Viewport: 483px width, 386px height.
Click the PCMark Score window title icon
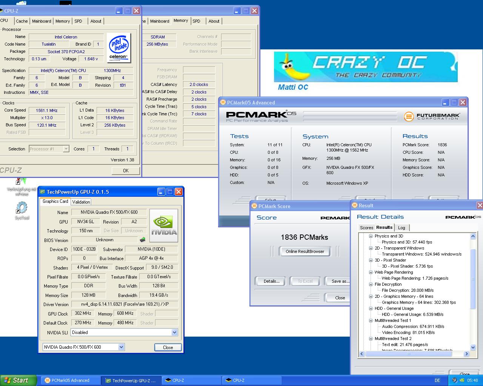coord(254,206)
